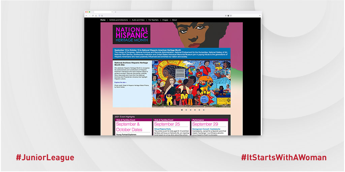Click the yellow minimize window button

coord(88,12)
